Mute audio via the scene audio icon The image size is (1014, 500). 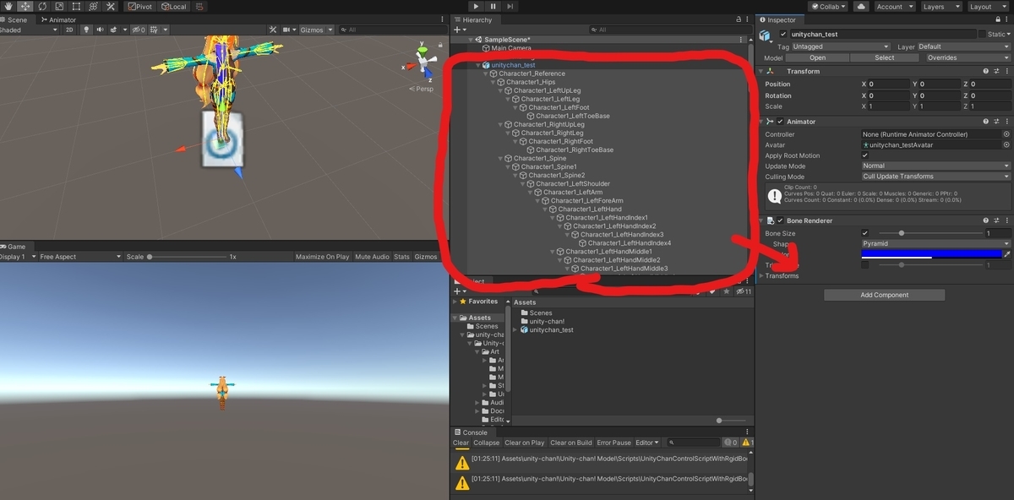(x=100, y=29)
